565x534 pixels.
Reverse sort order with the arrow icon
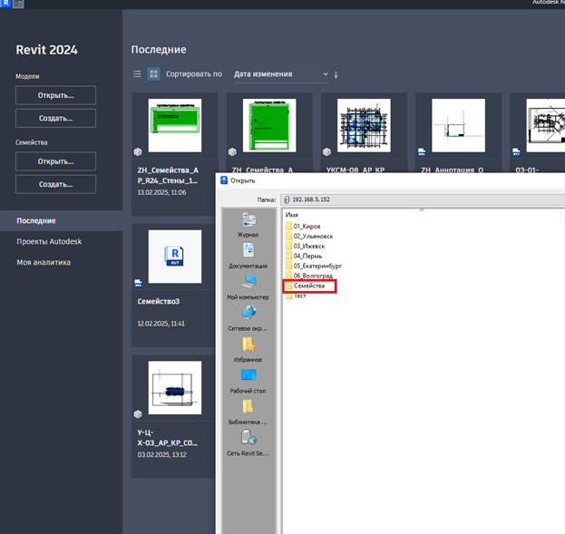click(336, 75)
